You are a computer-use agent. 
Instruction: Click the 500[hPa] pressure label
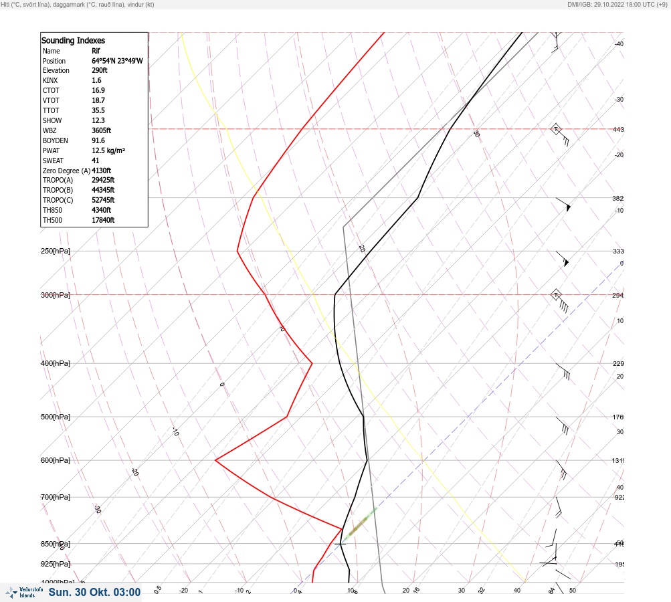click(x=56, y=417)
